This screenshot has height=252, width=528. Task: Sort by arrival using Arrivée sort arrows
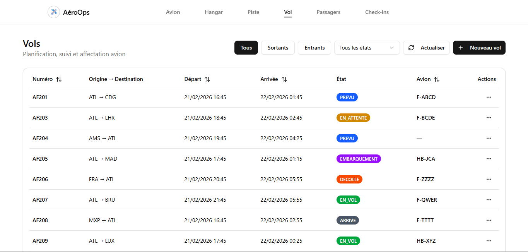coord(285,79)
